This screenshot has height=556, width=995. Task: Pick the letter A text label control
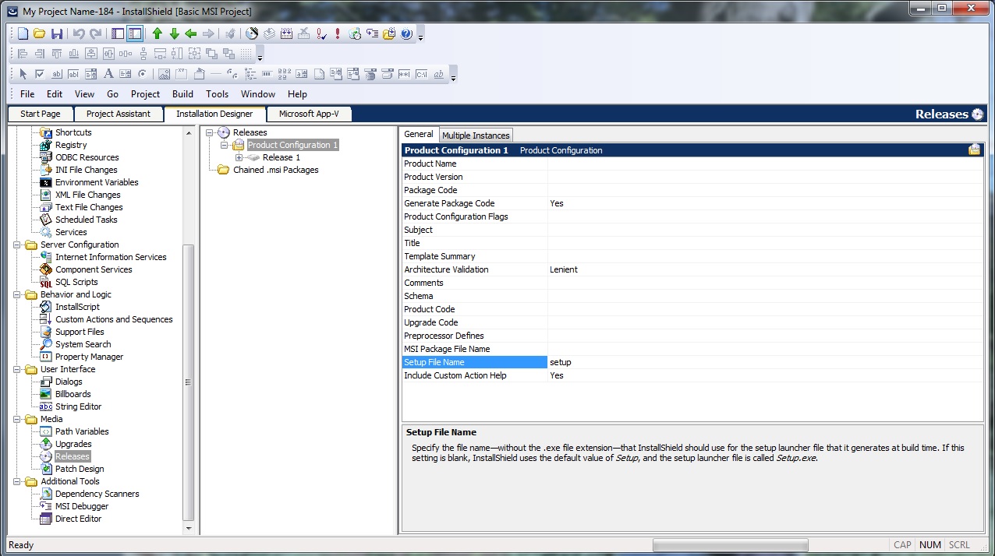tap(108, 74)
